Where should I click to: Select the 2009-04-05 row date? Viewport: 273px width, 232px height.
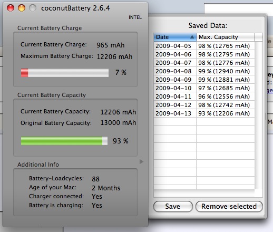173,46
